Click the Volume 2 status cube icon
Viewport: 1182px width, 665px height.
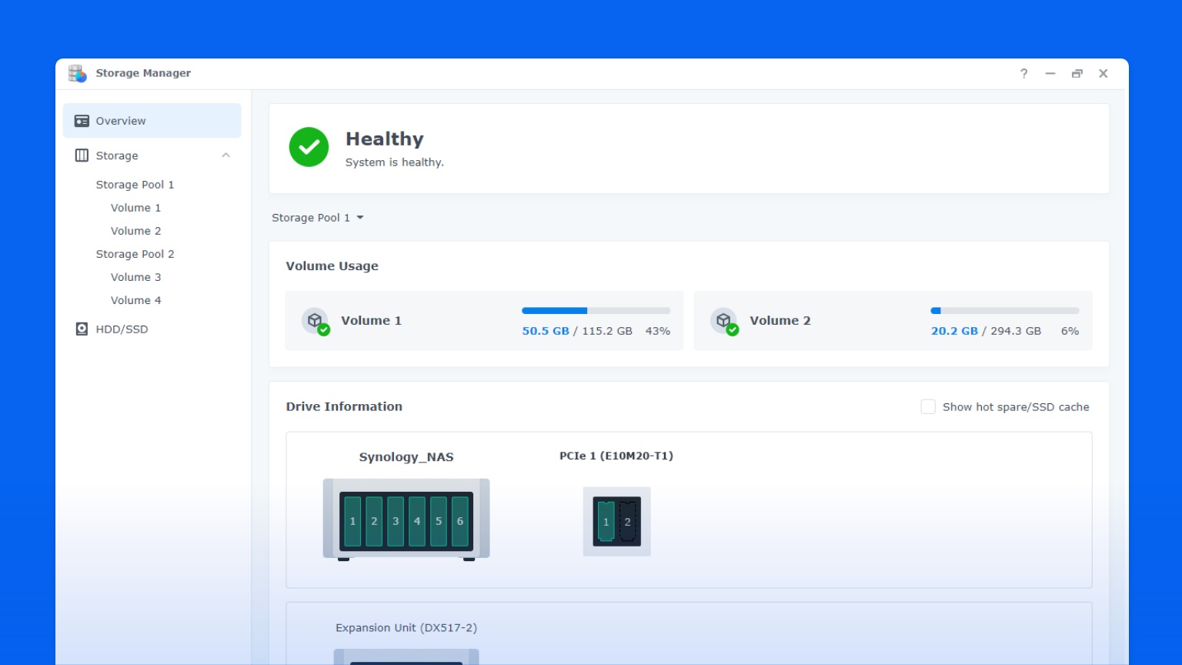pos(724,321)
